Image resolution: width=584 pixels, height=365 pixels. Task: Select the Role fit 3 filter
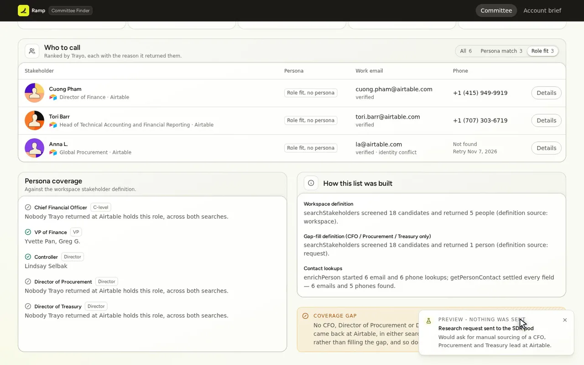pyautogui.click(x=542, y=51)
